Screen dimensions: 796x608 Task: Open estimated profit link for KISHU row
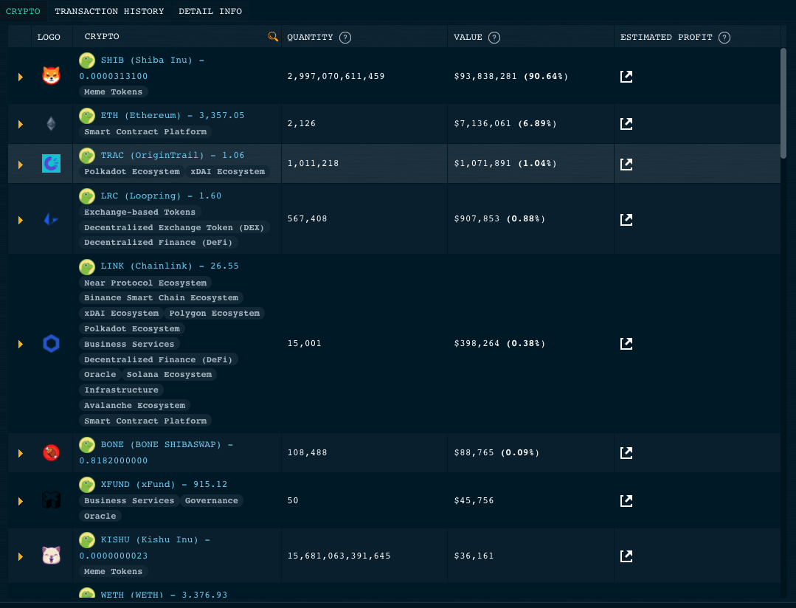click(626, 556)
